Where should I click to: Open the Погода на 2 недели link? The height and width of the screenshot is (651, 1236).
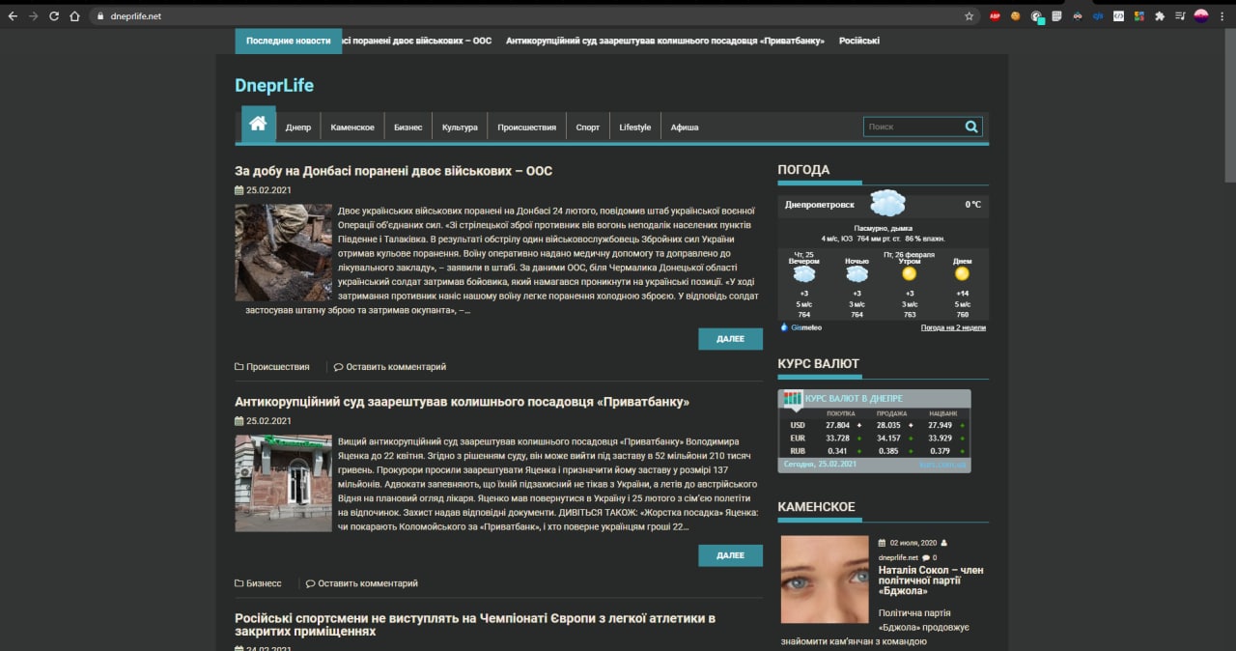(x=953, y=327)
